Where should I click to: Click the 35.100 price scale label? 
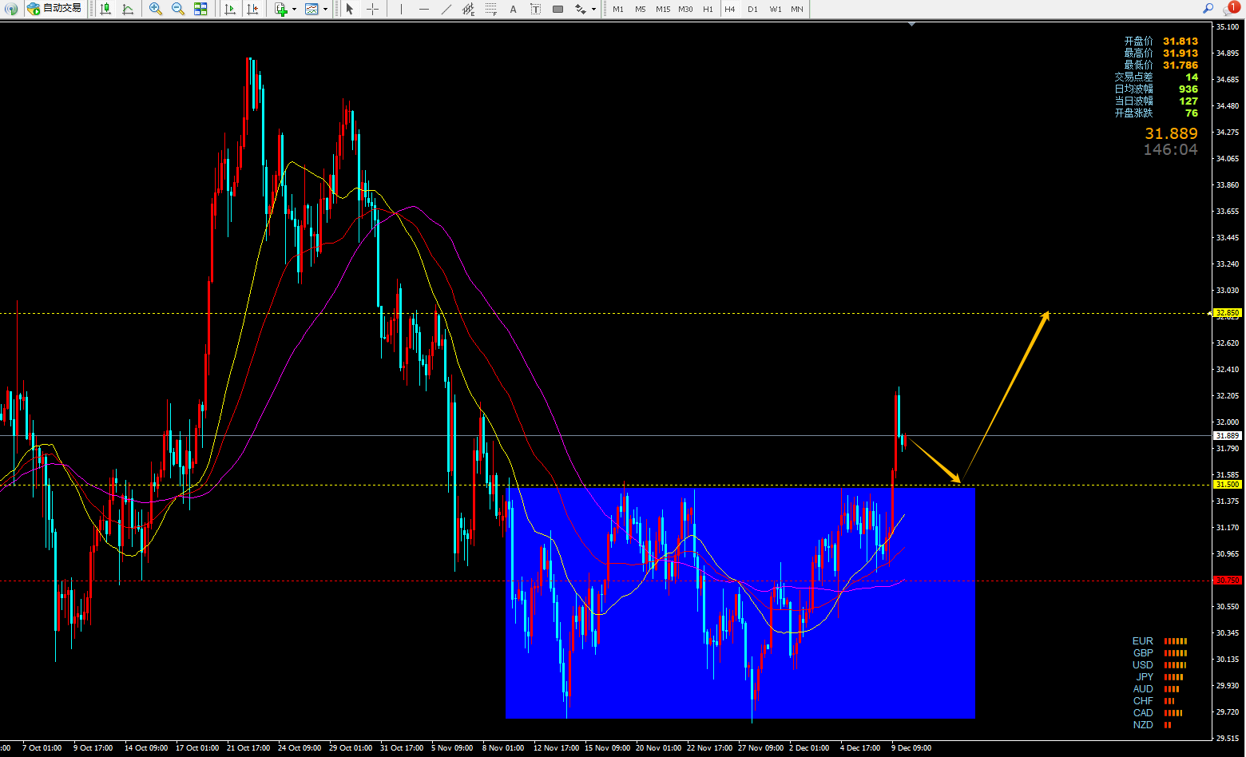pyautogui.click(x=1228, y=27)
